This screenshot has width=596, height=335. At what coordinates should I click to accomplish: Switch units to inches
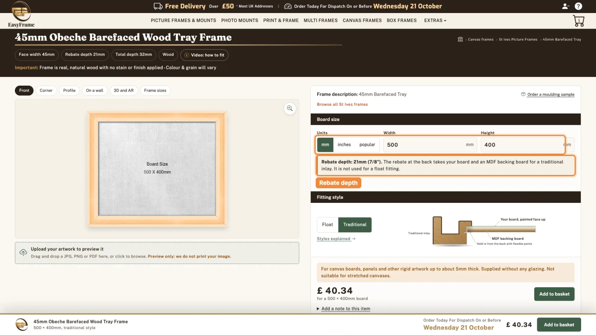344,145
